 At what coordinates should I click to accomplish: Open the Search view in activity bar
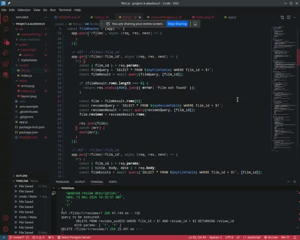tap(6, 30)
